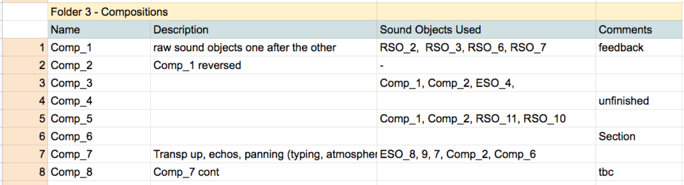Select the Sound Objects Used header cell
Image resolution: width=684 pixels, height=185 pixels.
pyautogui.click(x=486, y=30)
